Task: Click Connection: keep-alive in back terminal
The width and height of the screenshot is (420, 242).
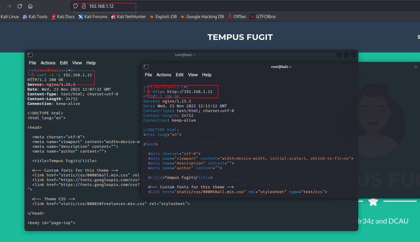Action: click(54, 104)
